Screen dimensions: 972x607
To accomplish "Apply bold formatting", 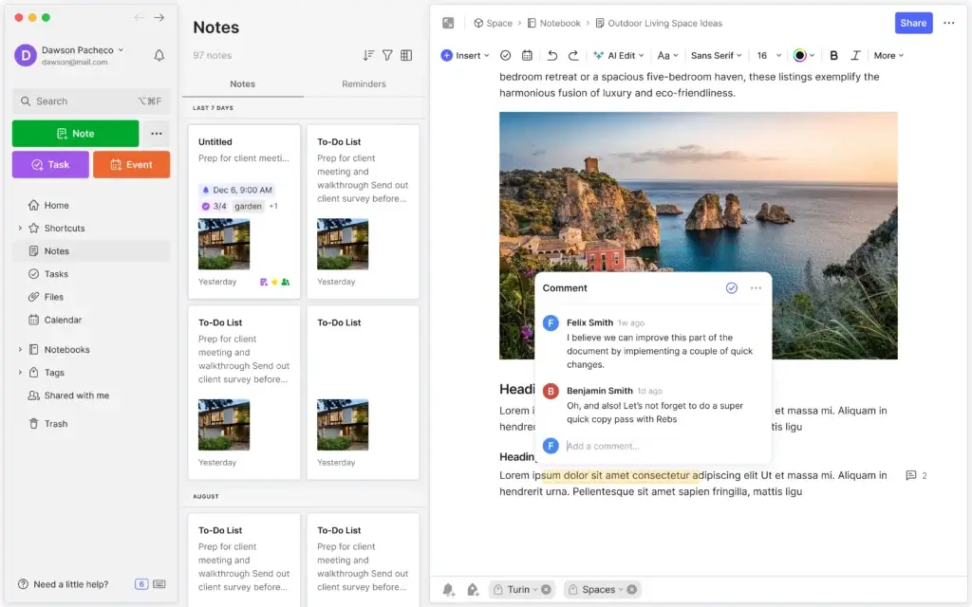I will tap(833, 55).
